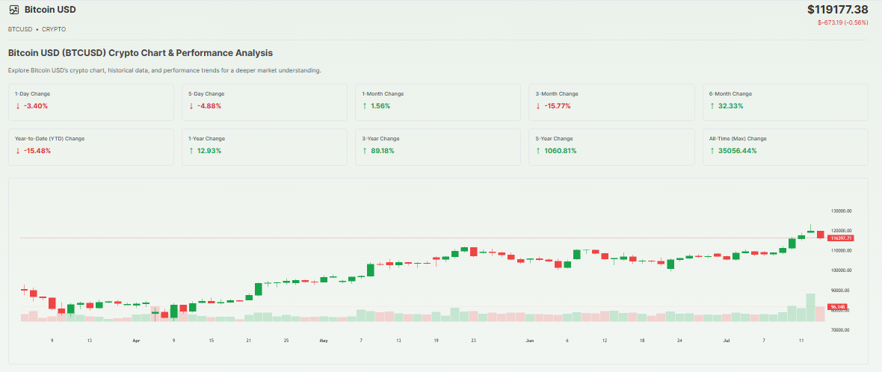Click the up arrow in 6-Month Change card
Screen dimensions: 882x372
(x=712, y=105)
